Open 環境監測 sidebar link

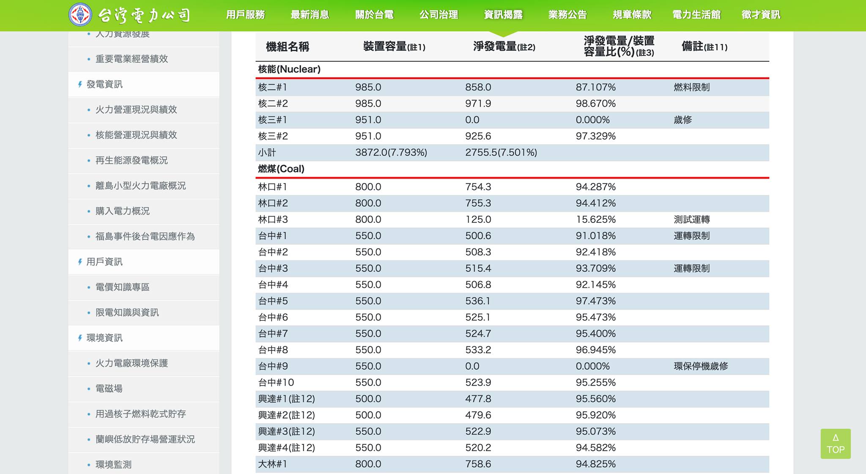point(113,465)
